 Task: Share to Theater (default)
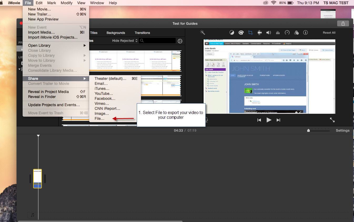115,79
